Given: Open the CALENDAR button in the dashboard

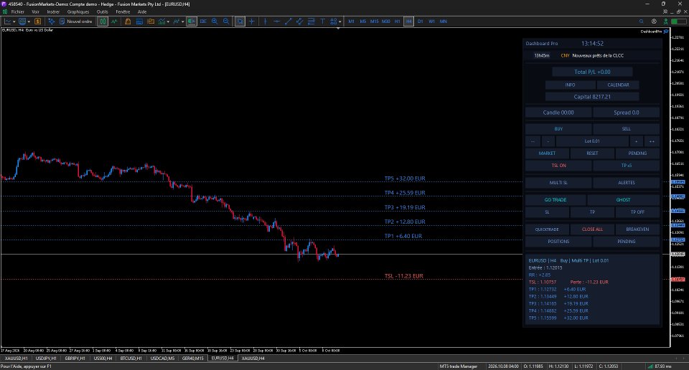Looking at the screenshot, I should click(x=618, y=85).
